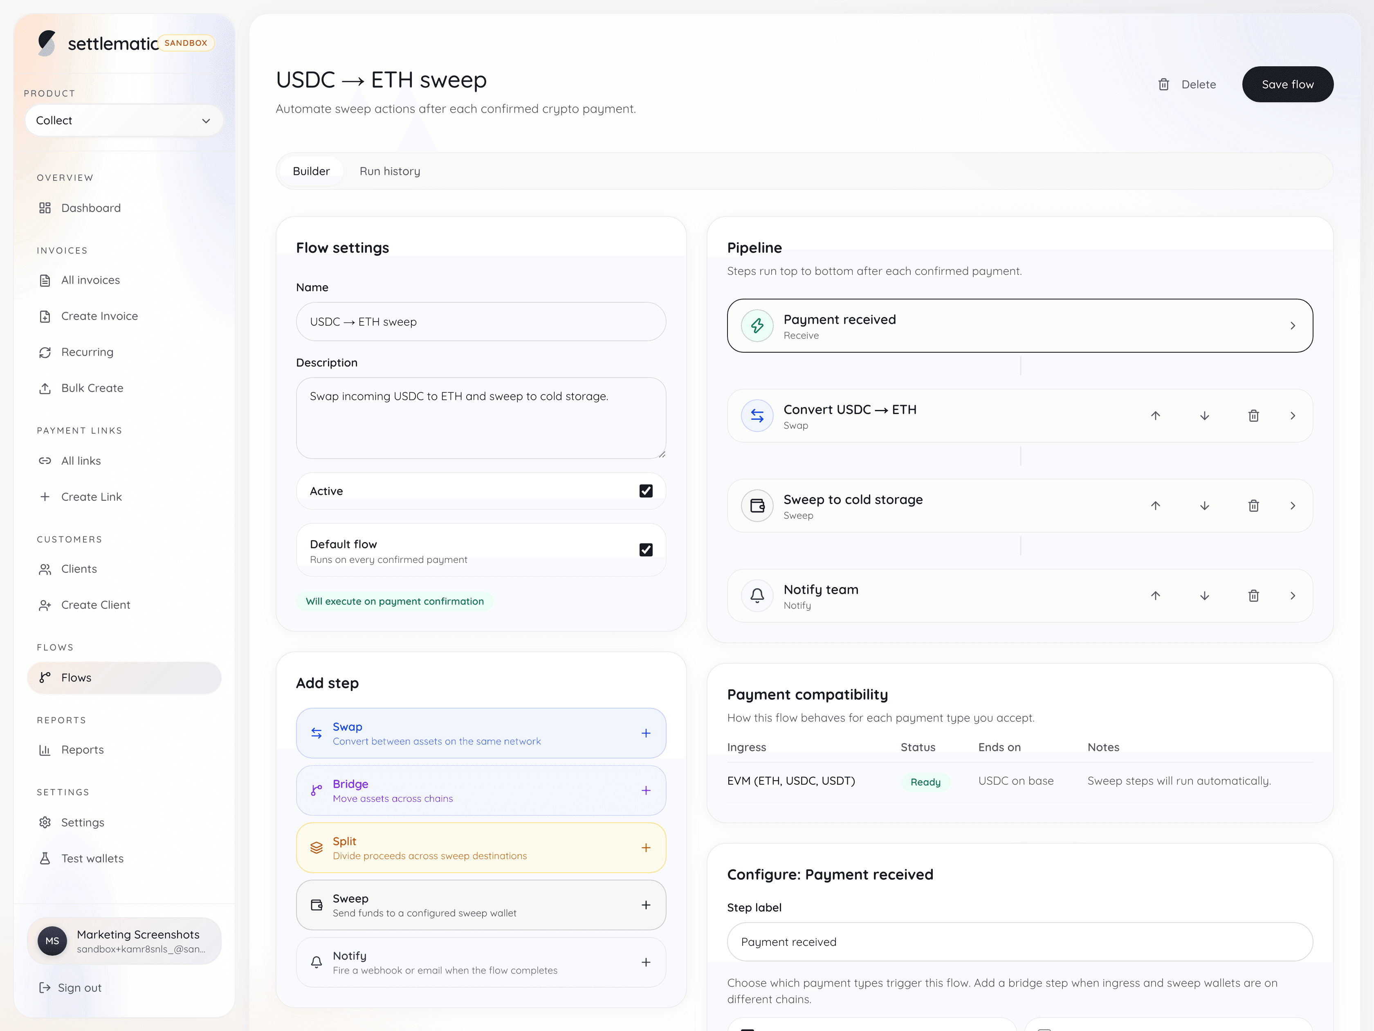Open the Collect product dropdown
Image resolution: width=1374 pixels, height=1031 pixels.
point(123,121)
